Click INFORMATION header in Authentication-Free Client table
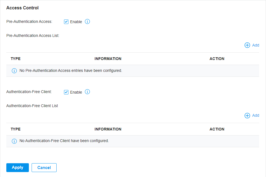266x177 pixels. pyautogui.click(x=108, y=129)
